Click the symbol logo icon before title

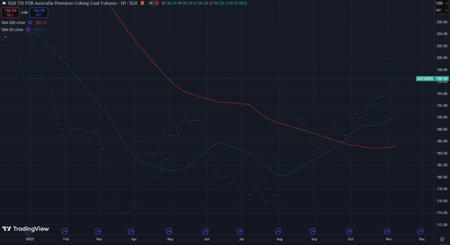3,3
